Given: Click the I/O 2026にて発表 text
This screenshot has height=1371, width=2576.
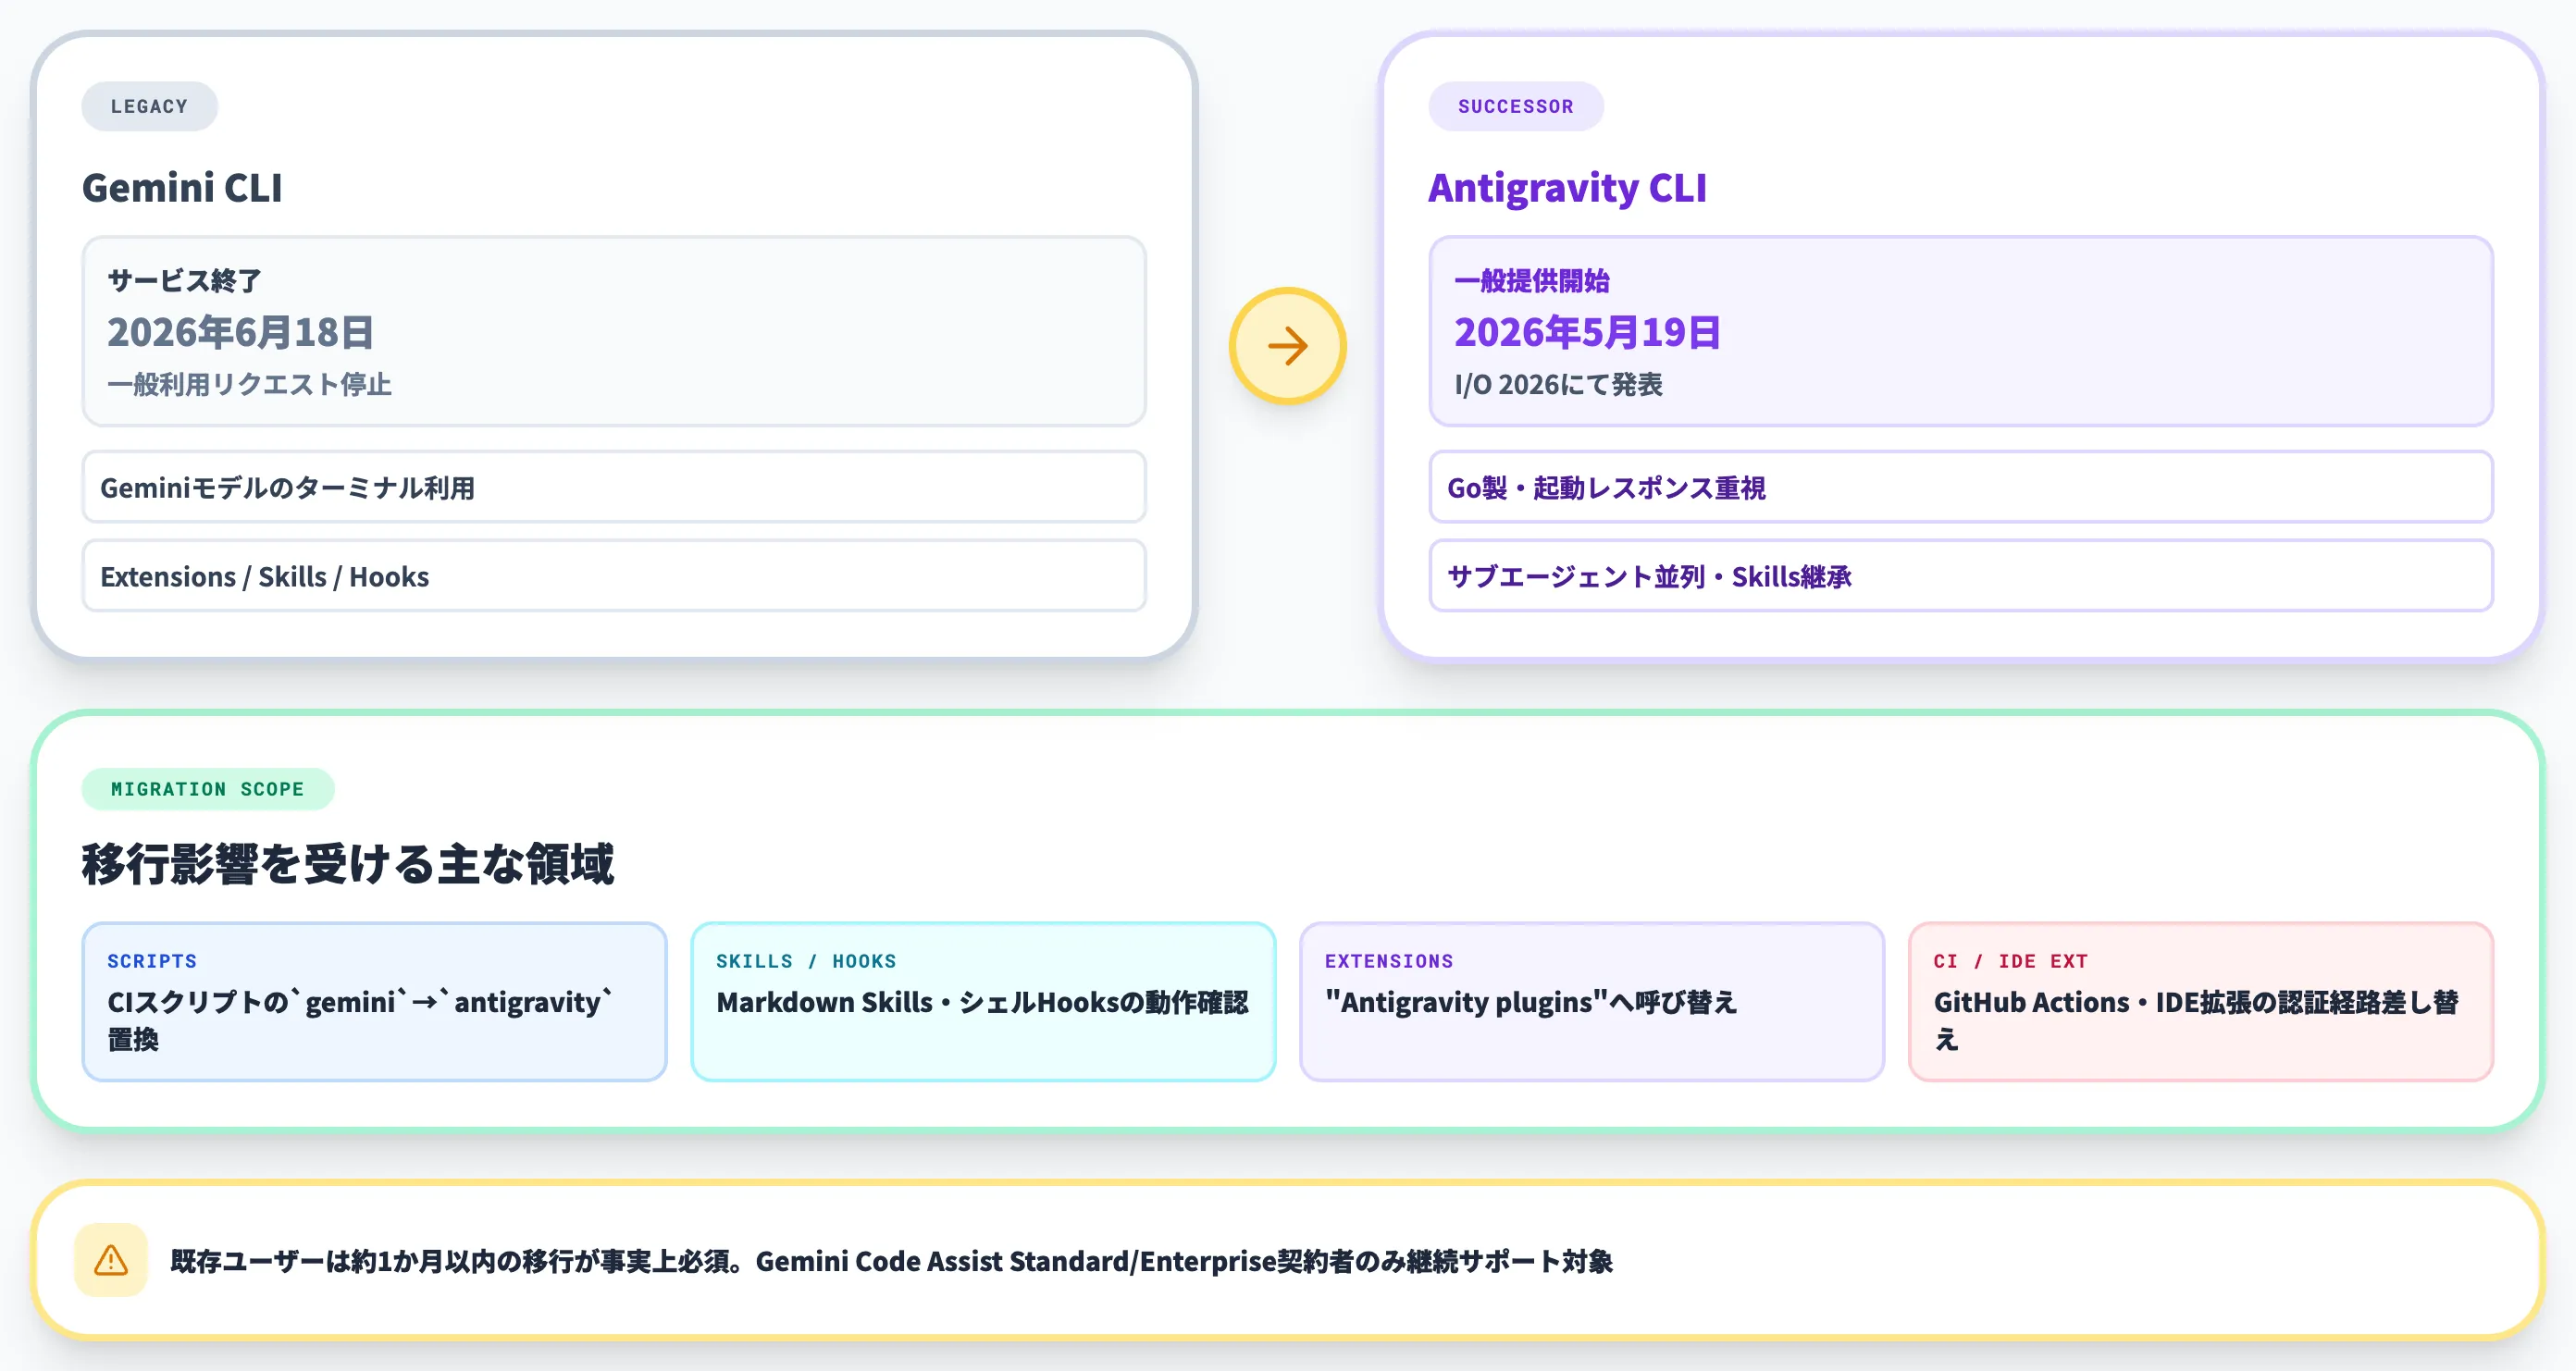Looking at the screenshot, I should [x=1558, y=385].
